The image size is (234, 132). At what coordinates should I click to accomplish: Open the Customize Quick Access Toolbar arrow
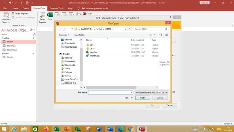pos(32,3)
